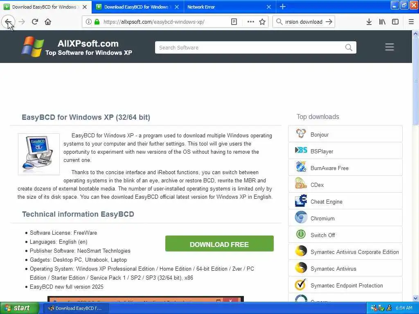Close the Network Error tab

coord(269,7)
